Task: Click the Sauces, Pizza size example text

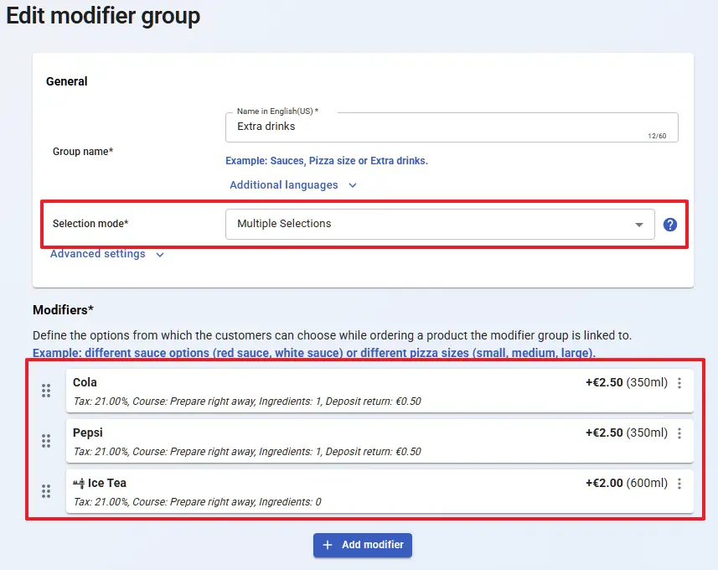Action: point(327,161)
